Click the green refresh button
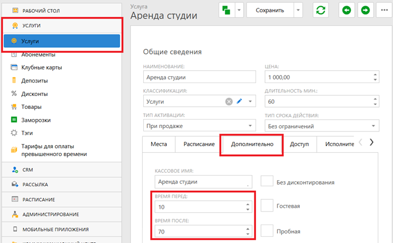 tap(321, 10)
